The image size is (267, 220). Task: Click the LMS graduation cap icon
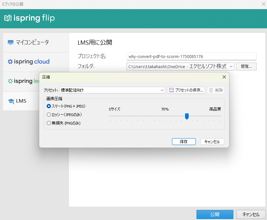pos(11,101)
